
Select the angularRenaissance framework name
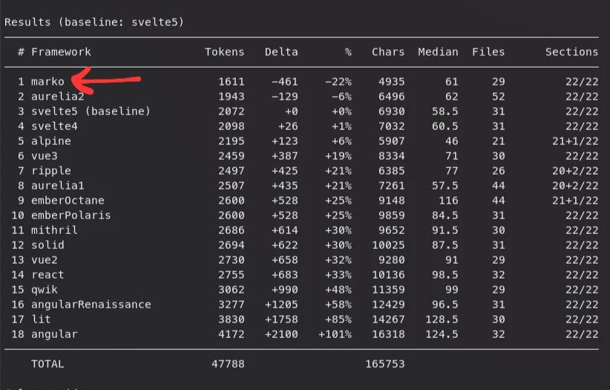coord(91,305)
